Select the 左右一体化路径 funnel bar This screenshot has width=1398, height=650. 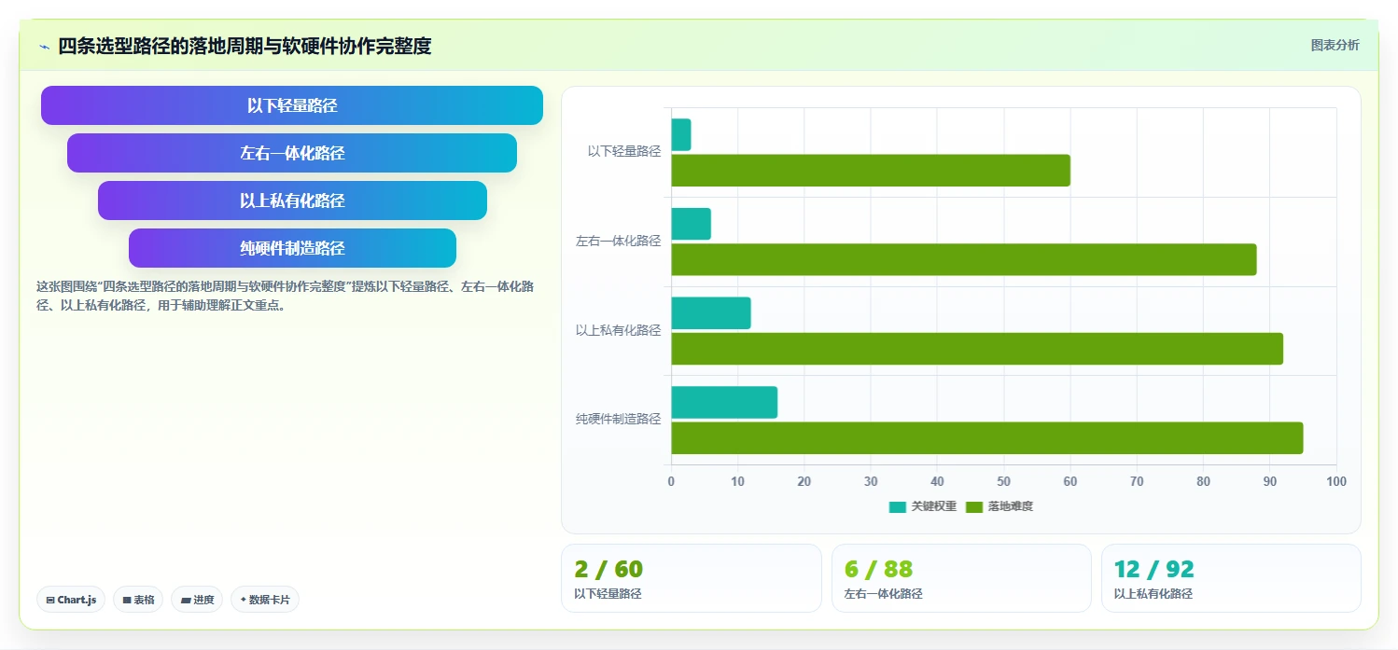292,153
